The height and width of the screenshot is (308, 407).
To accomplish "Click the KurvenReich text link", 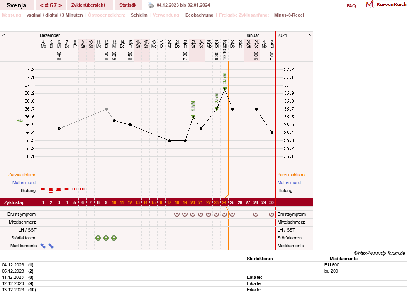I will 391,5.
